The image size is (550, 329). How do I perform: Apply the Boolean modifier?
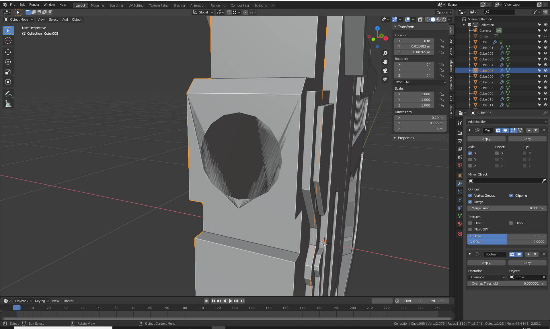coord(486,263)
